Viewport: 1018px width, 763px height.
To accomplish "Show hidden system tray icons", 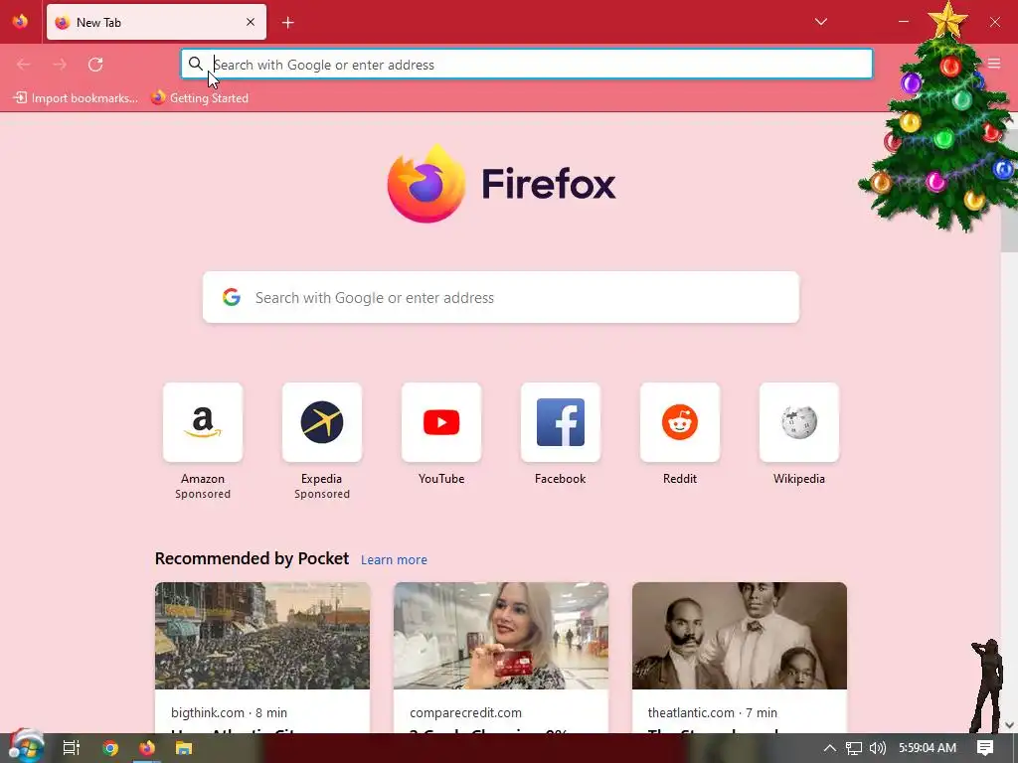I will click(x=830, y=748).
